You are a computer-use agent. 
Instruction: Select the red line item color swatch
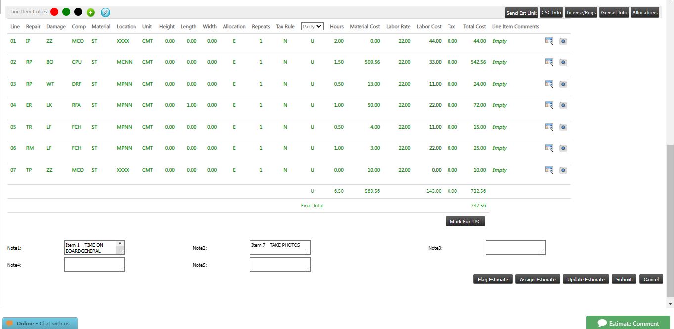(54, 11)
